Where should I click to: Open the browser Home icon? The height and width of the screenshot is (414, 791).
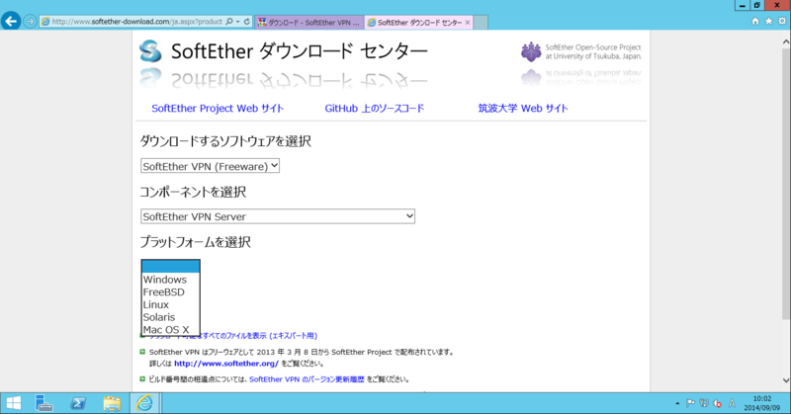755,21
